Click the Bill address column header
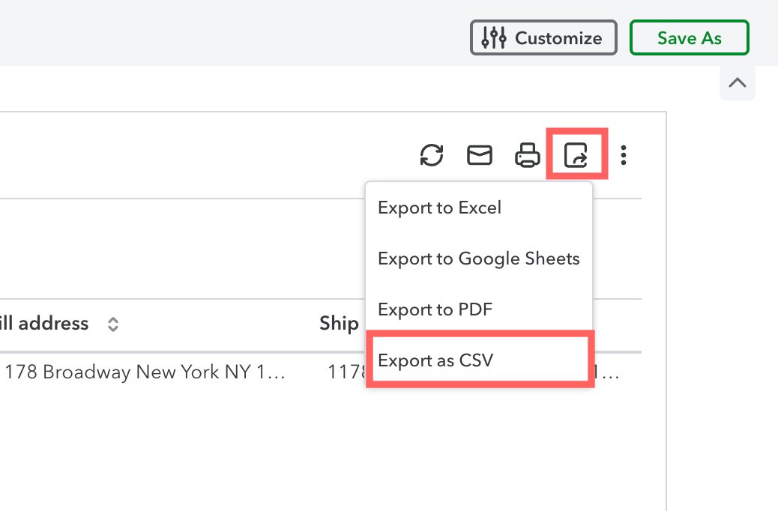778x511 pixels. [x=45, y=324]
